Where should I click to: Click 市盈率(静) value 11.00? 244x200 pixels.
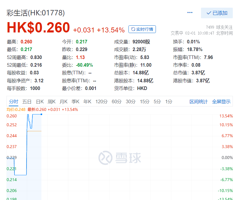point(146,65)
